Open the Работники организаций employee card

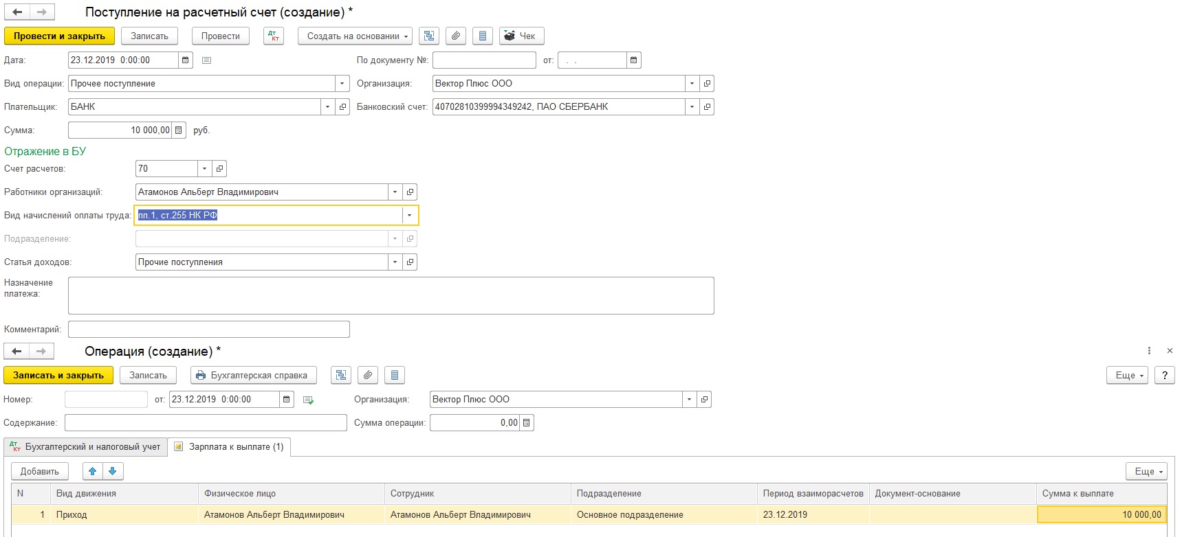(x=410, y=192)
